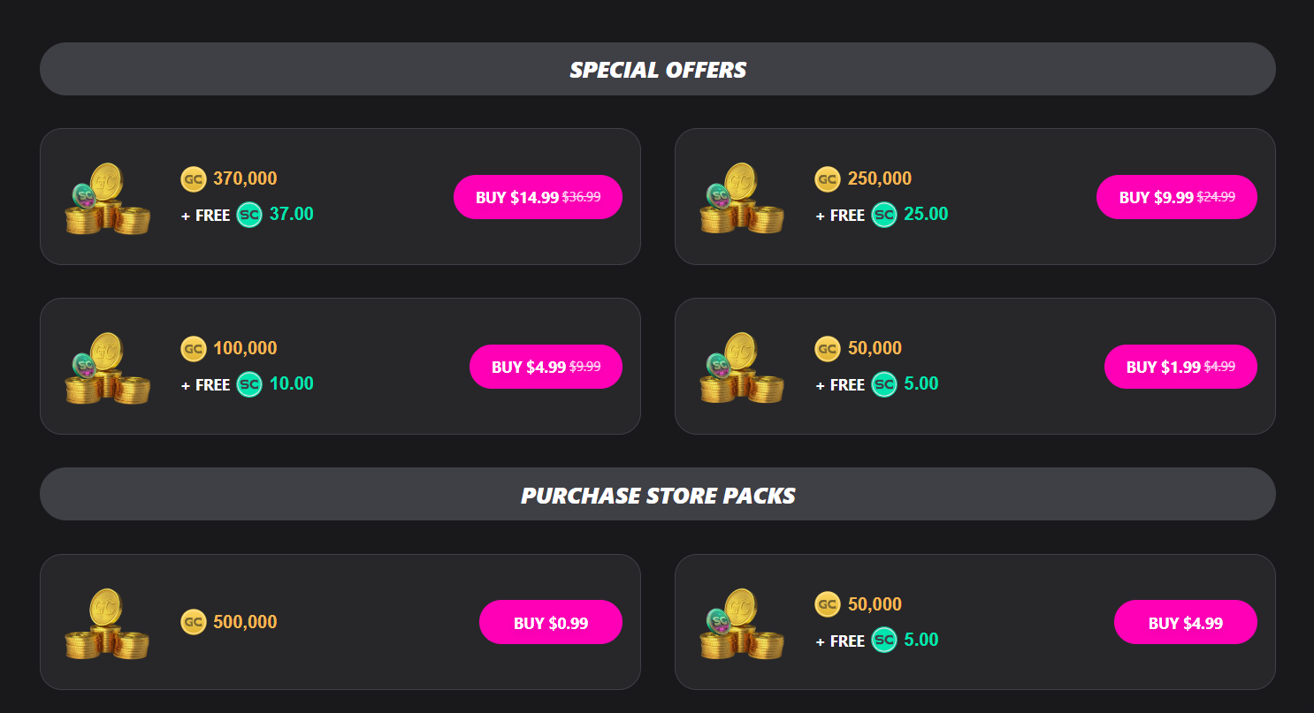Select the SC icon next to 10.00
Viewport: 1314px width, 713px height.
[248, 383]
